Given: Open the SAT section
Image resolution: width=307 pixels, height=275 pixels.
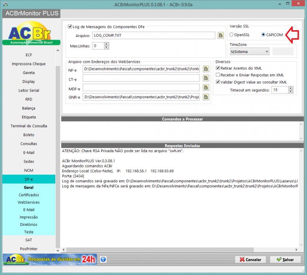Looking at the screenshot, I should tap(29, 240).
